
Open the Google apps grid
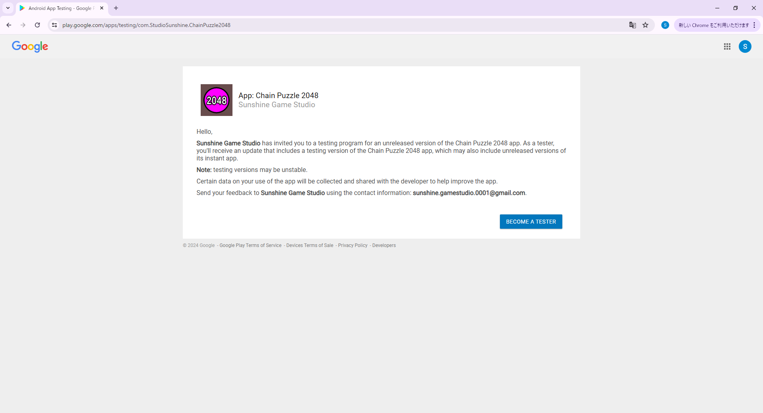tap(727, 46)
